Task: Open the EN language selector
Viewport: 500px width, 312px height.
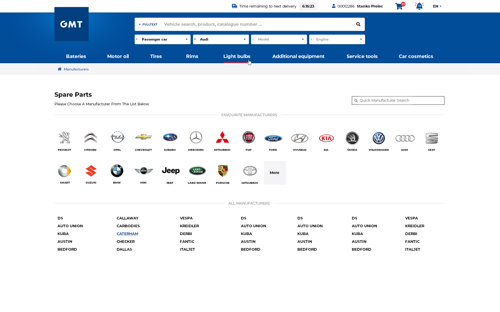Action: 437,6
